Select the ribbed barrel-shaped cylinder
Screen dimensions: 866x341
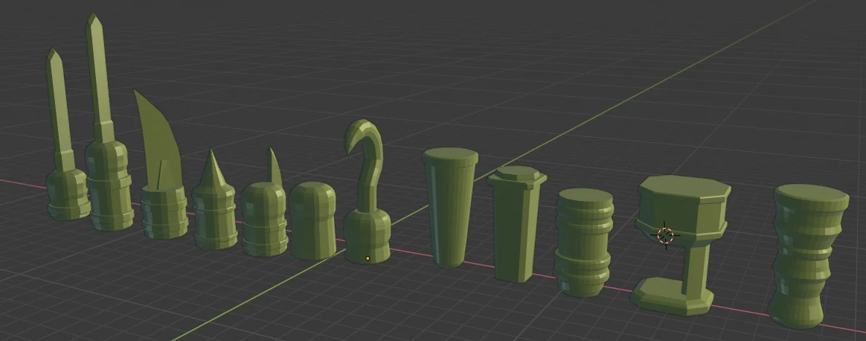[x=584, y=242]
